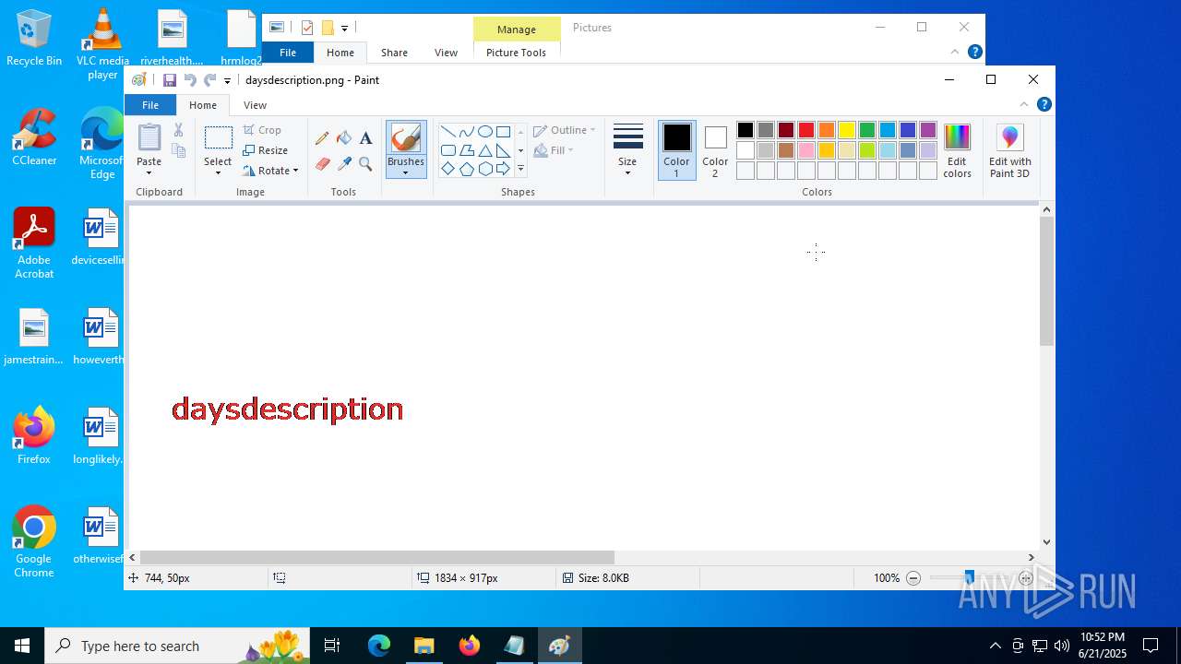Viewport: 1181px width, 664px height.
Task: Choose the Right arrow shape
Action: tap(503, 169)
